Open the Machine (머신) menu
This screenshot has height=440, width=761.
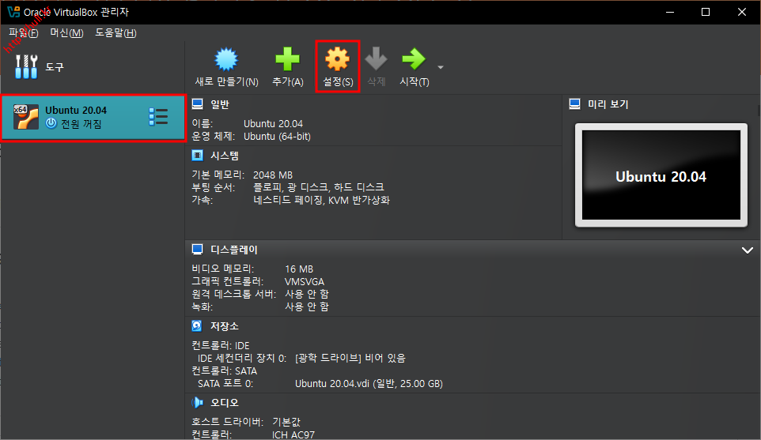click(67, 33)
